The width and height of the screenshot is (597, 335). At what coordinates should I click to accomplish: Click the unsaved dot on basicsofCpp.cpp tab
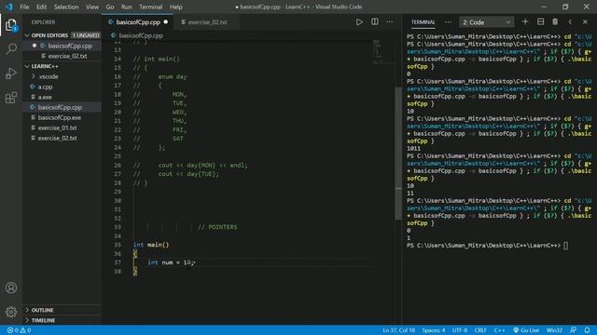tap(166, 22)
